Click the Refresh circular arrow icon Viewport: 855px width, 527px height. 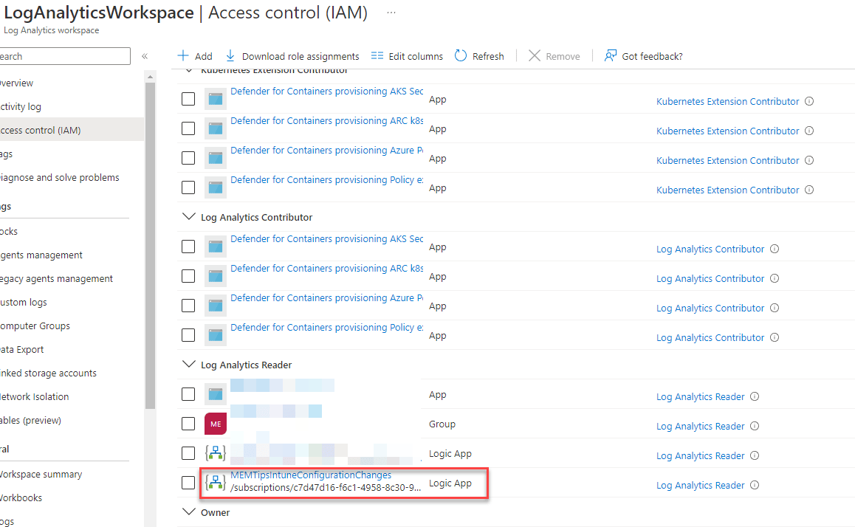[x=461, y=55]
